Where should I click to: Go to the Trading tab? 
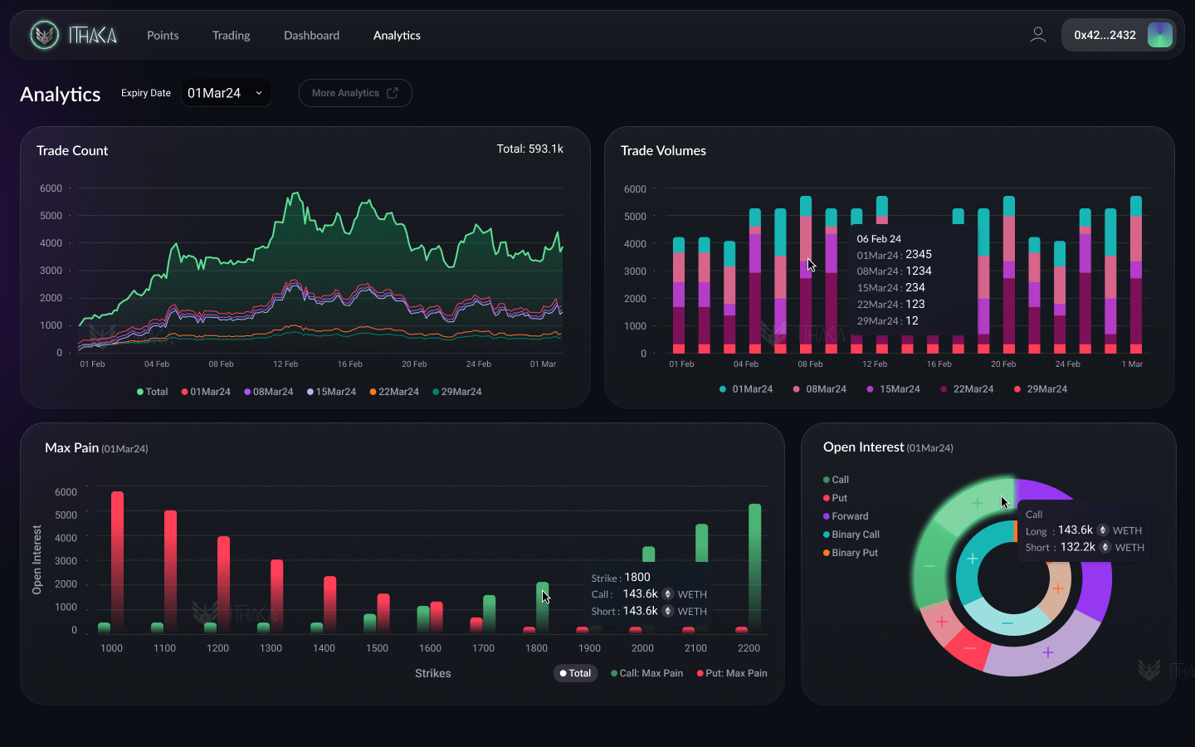[x=231, y=36]
